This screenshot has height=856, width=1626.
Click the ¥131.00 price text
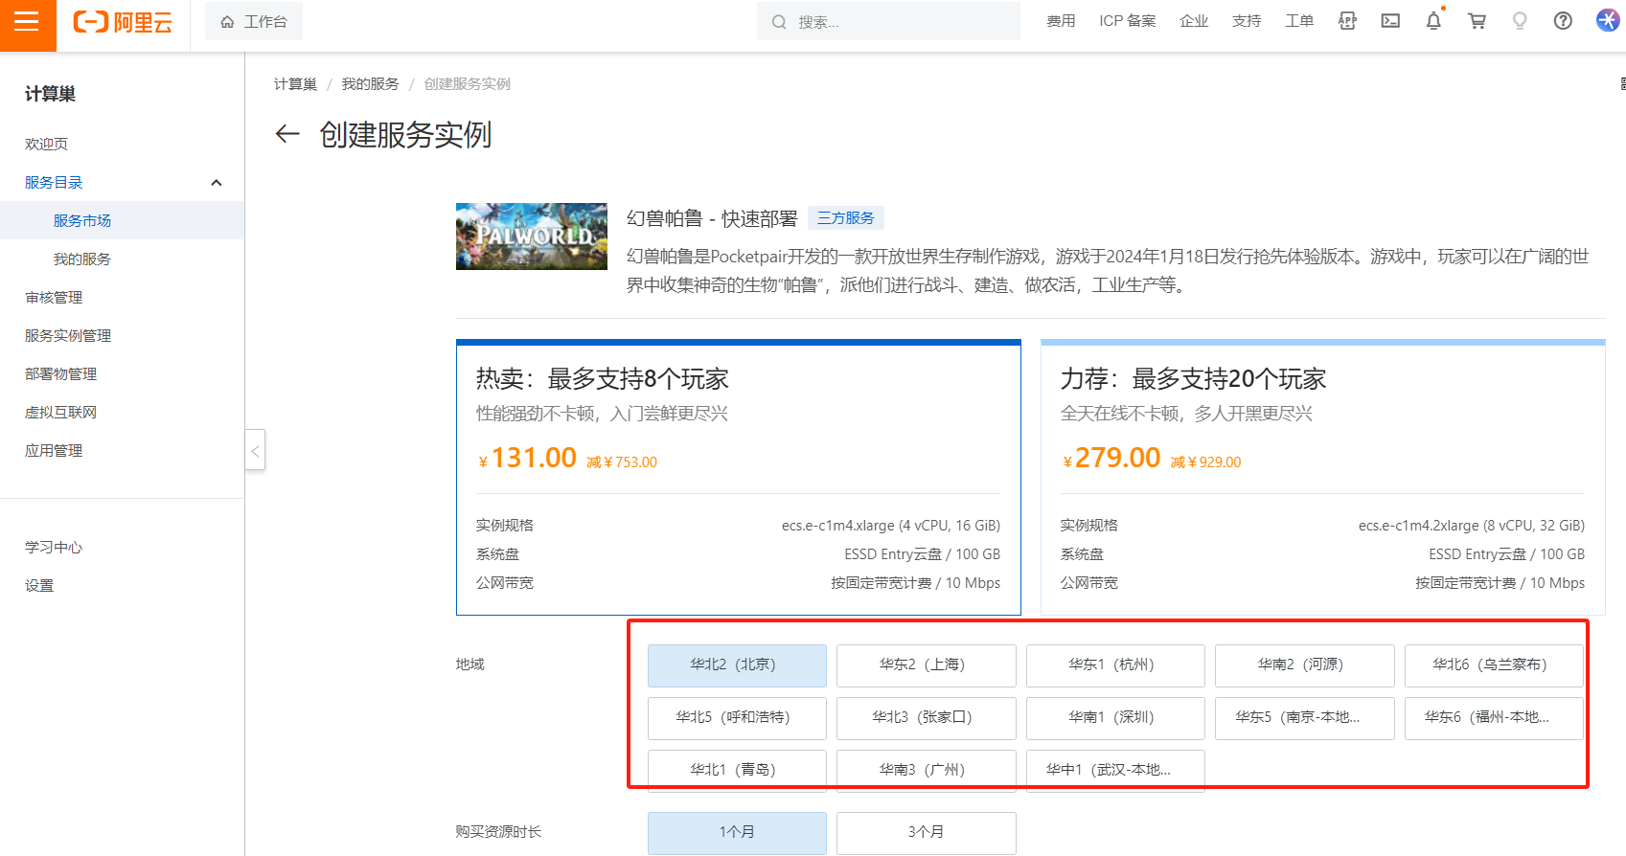pos(528,458)
